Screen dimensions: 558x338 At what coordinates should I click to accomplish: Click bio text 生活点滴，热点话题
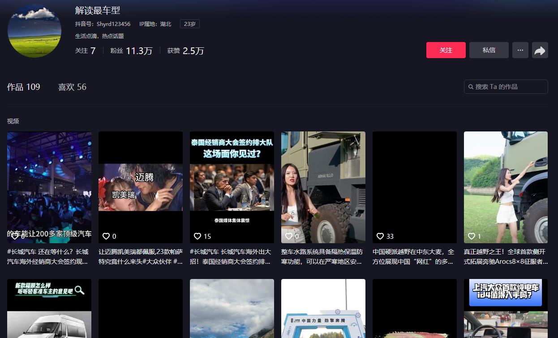tap(99, 36)
